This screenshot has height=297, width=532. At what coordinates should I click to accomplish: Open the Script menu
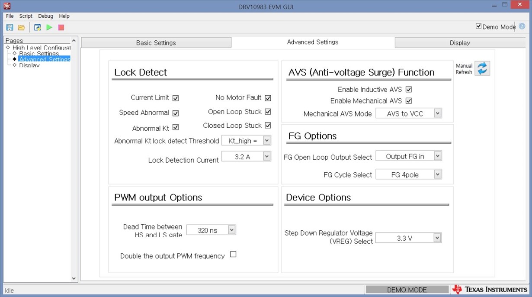coord(26,16)
